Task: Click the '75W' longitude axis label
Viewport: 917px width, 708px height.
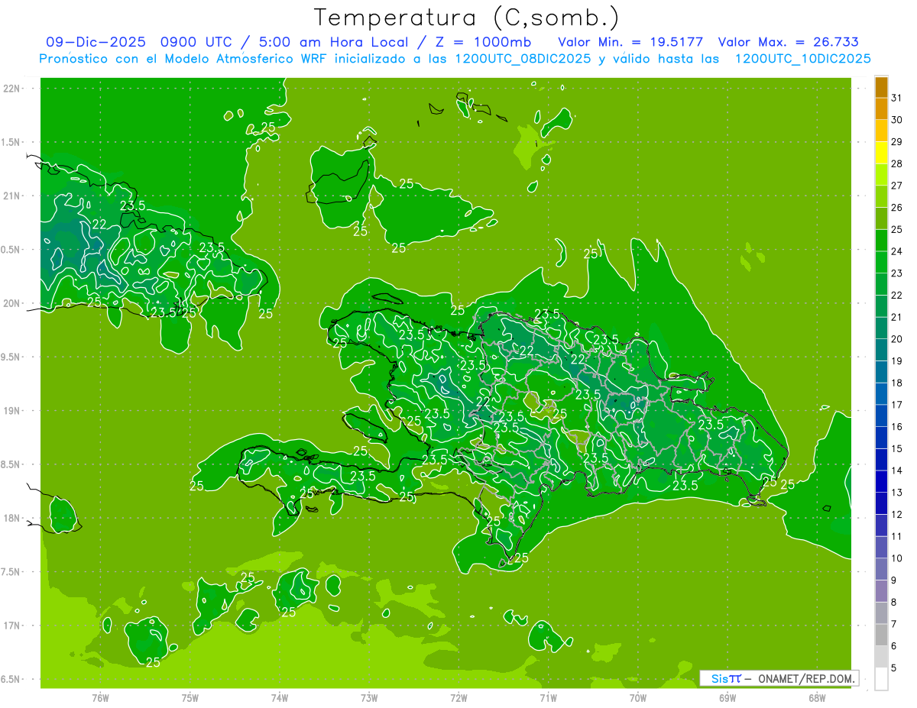Action: tap(190, 697)
